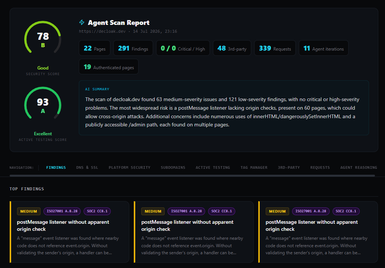Go to the Agent Reasoning tab

(x=359, y=168)
